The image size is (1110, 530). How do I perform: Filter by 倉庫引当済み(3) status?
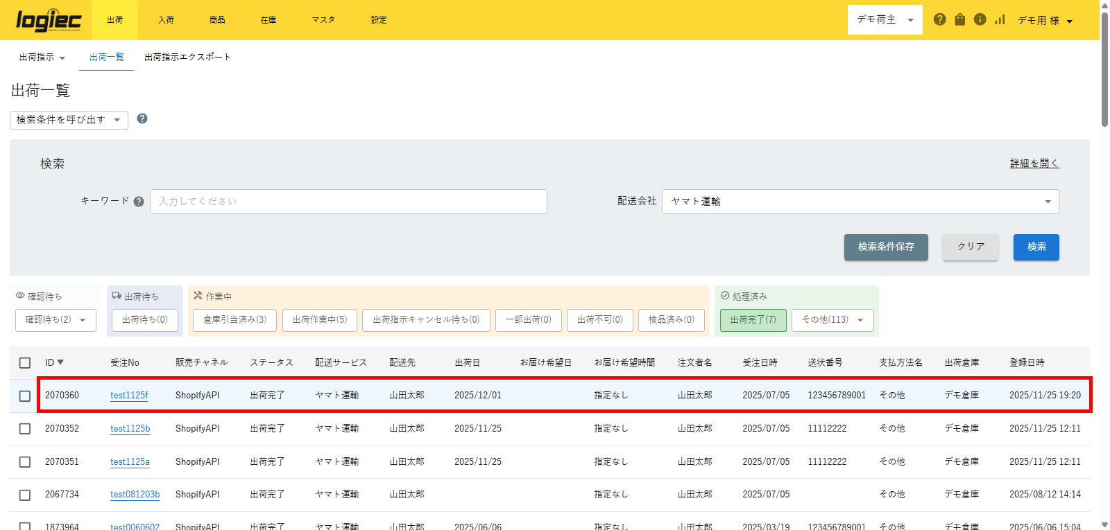pos(234,320)
